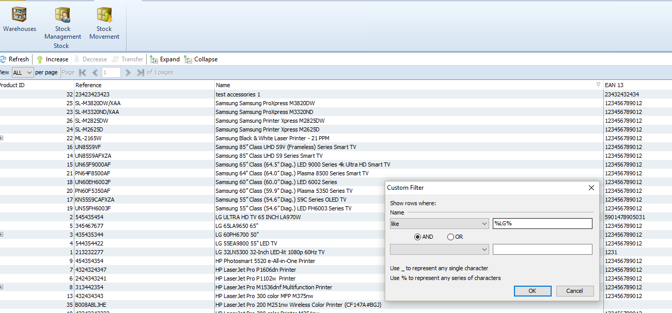Collapse all rows with Collapse button
672x313 pixels.
tap(201, 59)
